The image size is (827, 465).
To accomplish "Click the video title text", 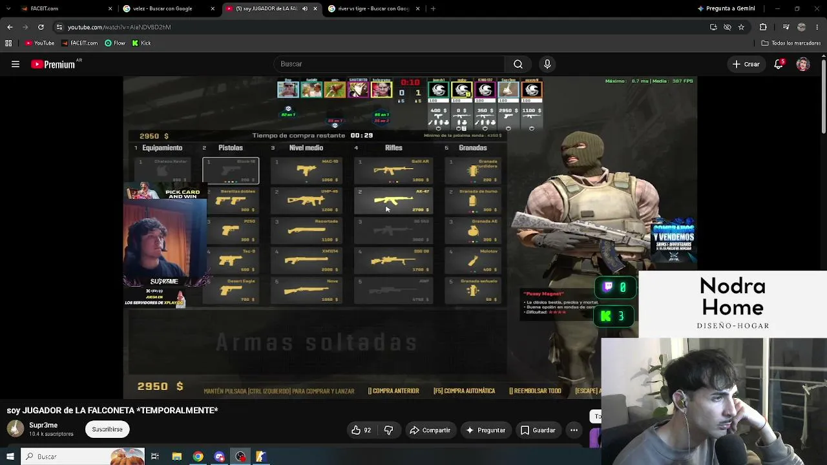I will pyautogui.click(x=112, y=410).
